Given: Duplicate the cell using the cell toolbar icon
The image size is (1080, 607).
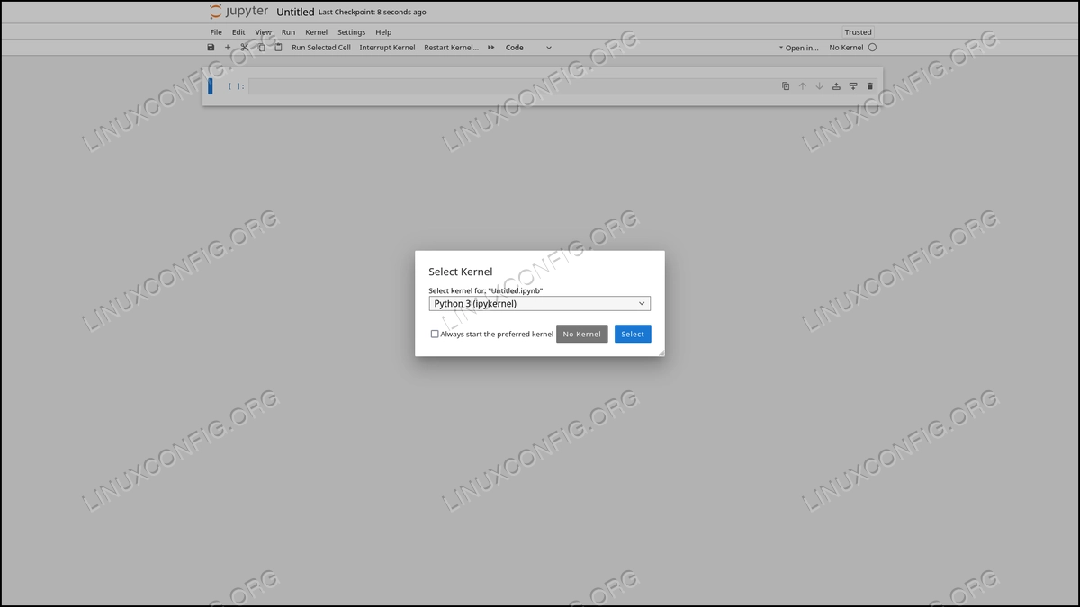Looking at the screenshot, I should pyautogui.click(x=786, y=86).
